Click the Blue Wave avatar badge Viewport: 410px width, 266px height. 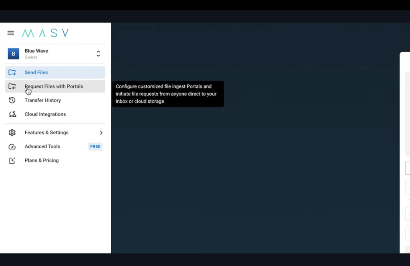(13, 54)
